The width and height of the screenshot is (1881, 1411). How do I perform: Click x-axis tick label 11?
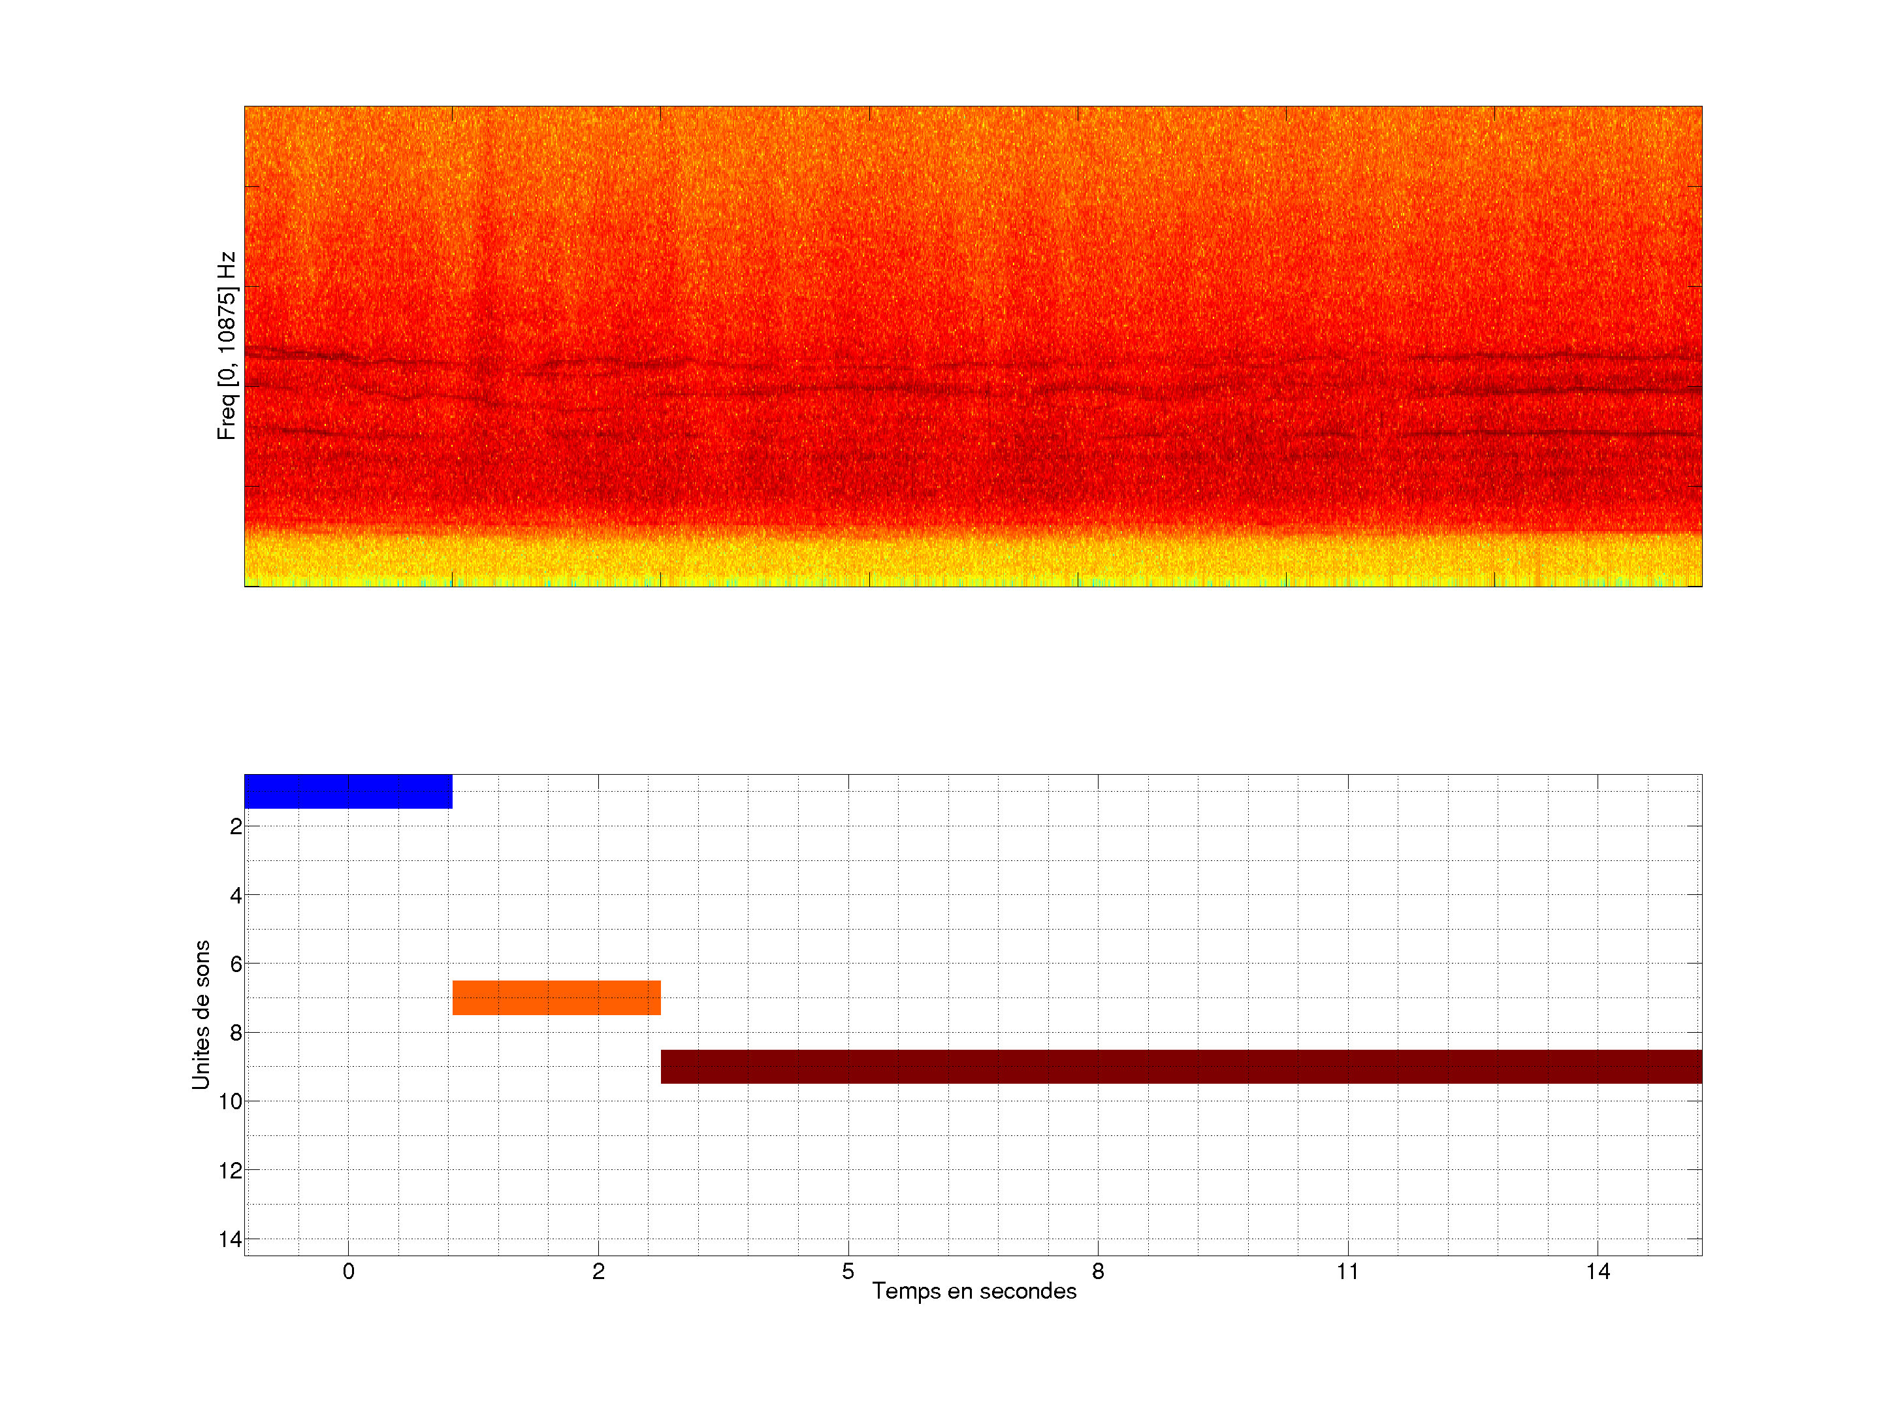[1348, 1271]
